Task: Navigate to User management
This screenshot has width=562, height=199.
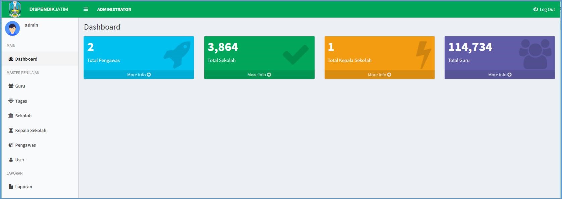Action: tap(20, 160)
